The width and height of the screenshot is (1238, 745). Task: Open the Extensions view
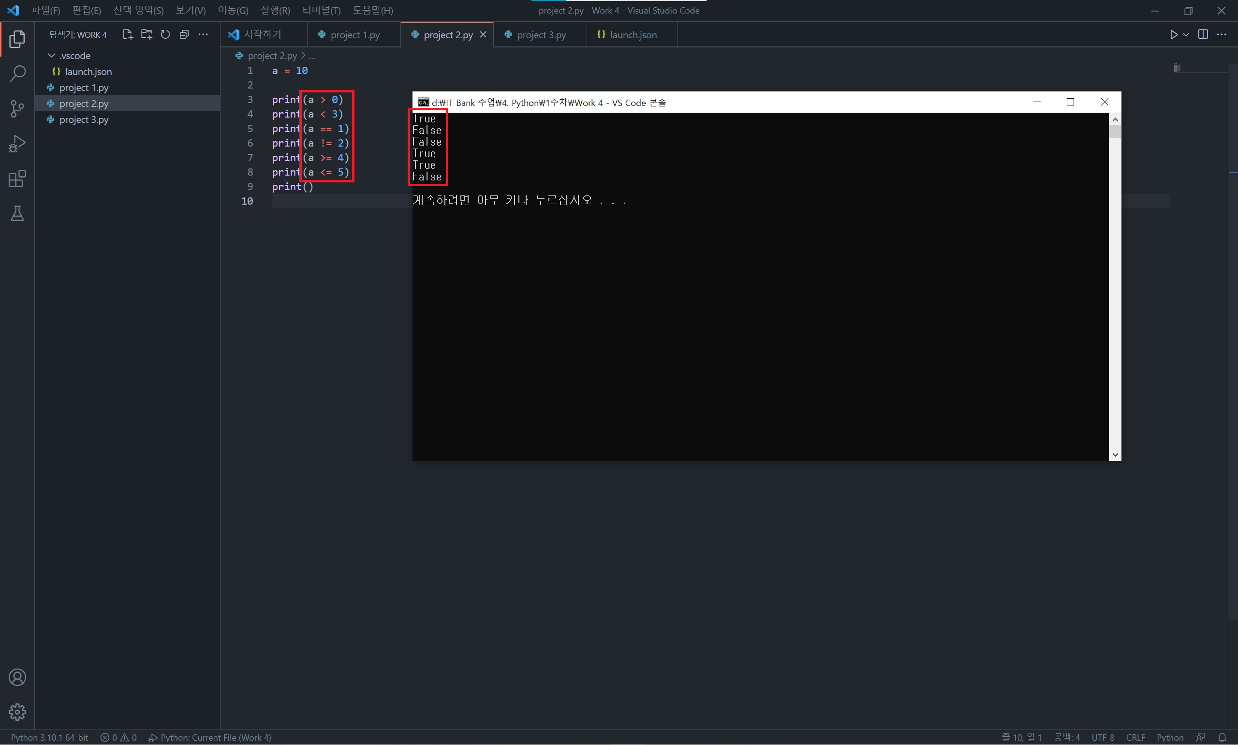click(x=17, y=179)
